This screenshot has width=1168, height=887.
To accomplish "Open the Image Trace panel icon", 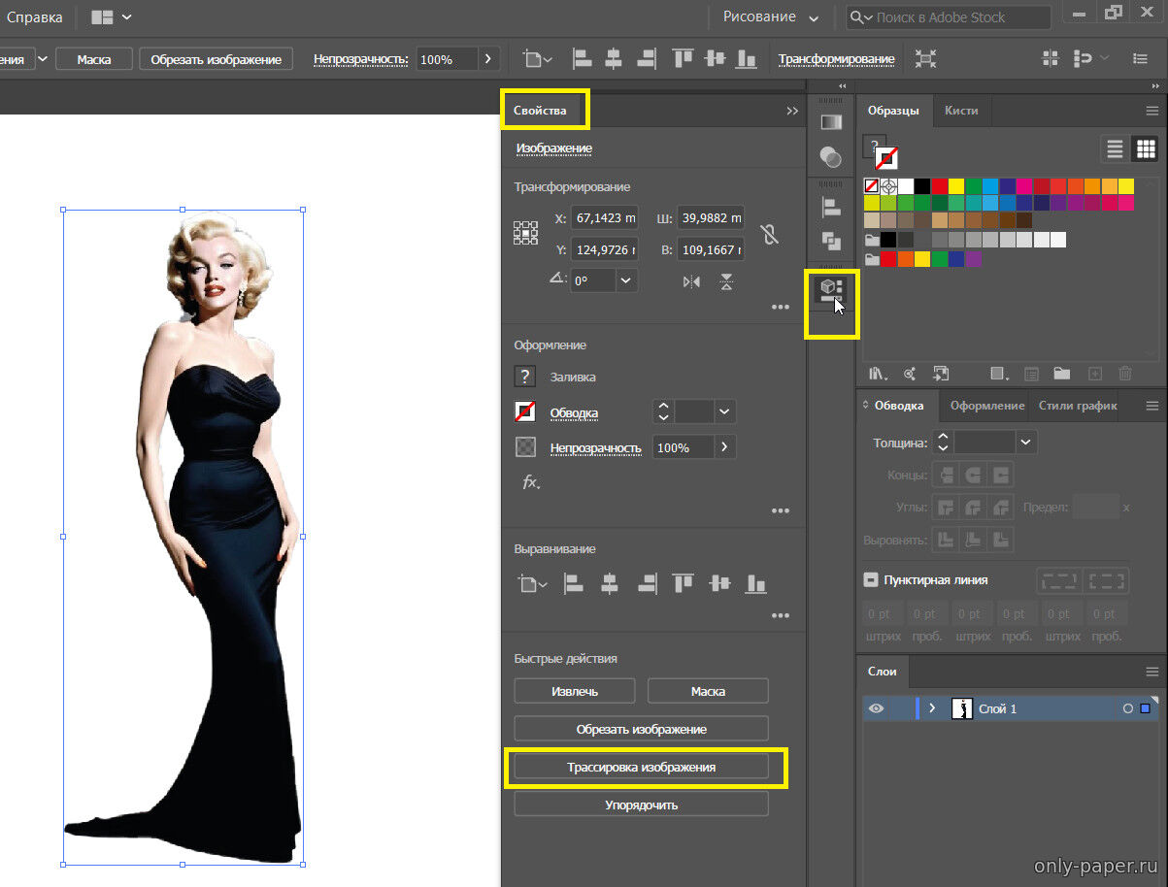I will coord(830,290).
